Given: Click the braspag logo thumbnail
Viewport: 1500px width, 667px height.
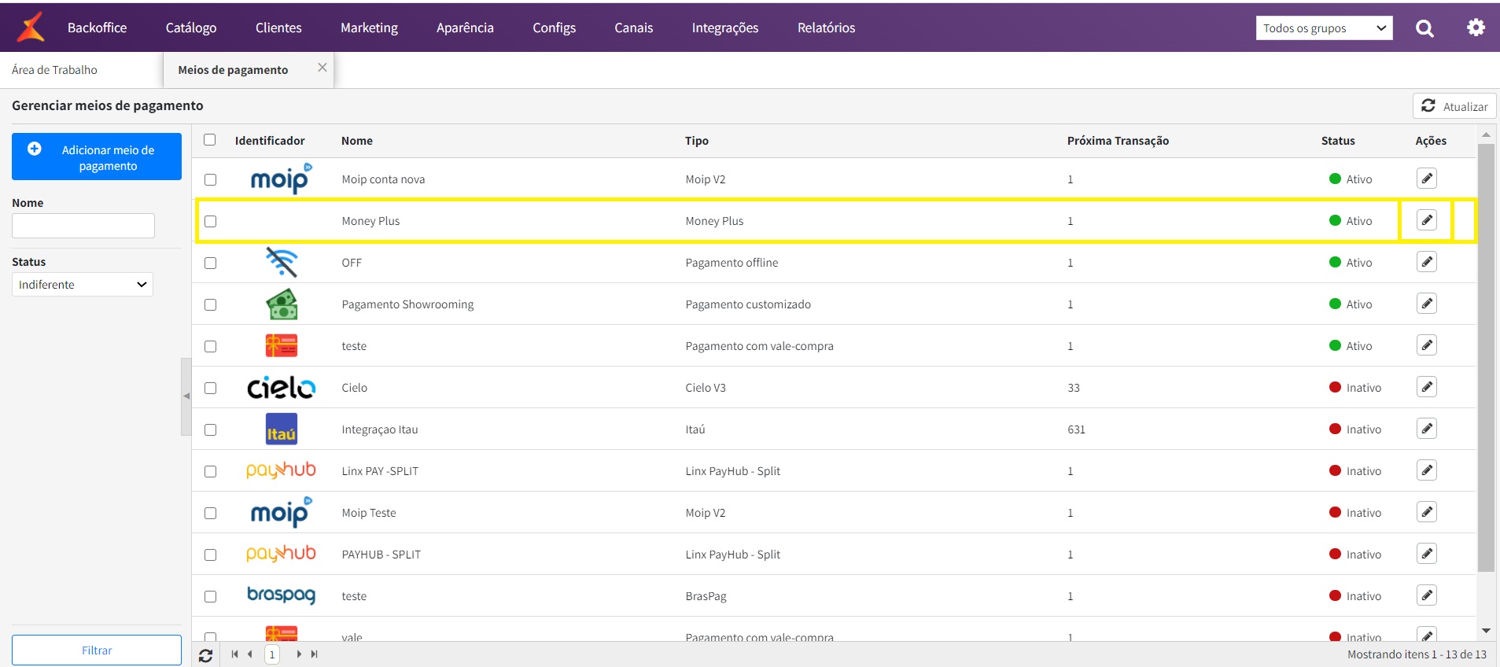Looking at the screenshot, I should pyautogui.click(x=281, y=595).
